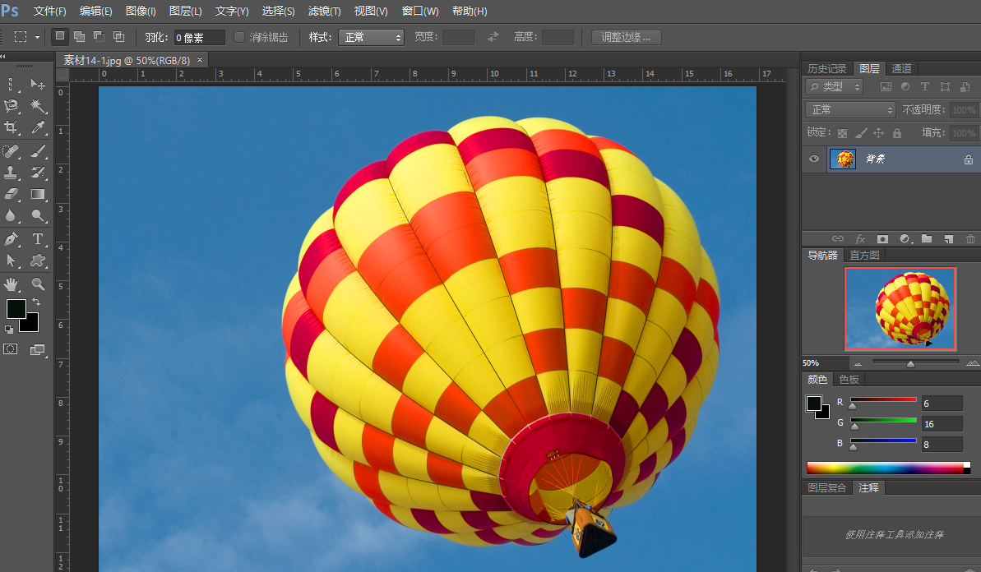Image resolution: width=981 pixels, height=572 pixels.
Task: Switch to the 色板 tab
Action: pos(849,380)
